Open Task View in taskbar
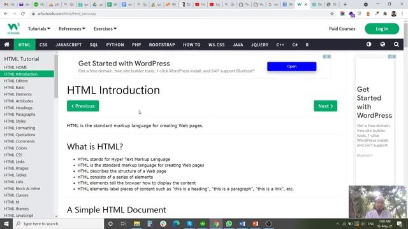Screen dimensions: 408x229 point(123,223)
